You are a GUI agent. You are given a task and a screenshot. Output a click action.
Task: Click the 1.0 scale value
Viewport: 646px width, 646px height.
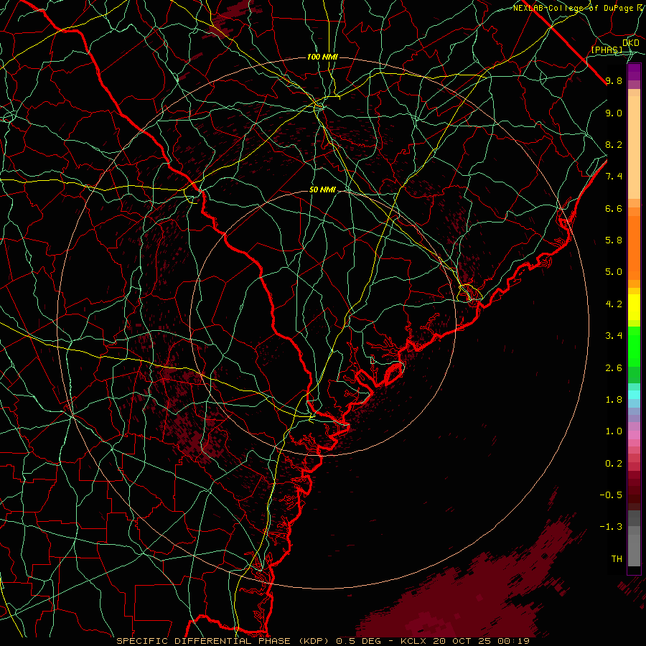point(614,431)
